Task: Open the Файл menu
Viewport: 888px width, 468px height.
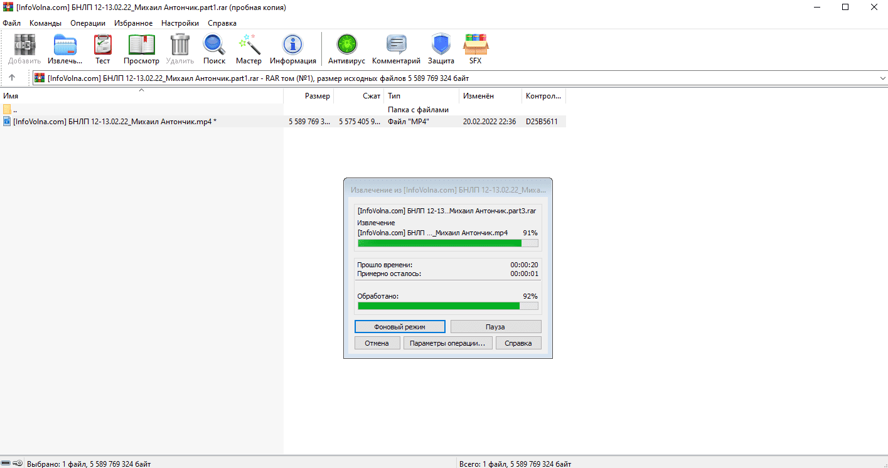Action: (x=11, y=23)
